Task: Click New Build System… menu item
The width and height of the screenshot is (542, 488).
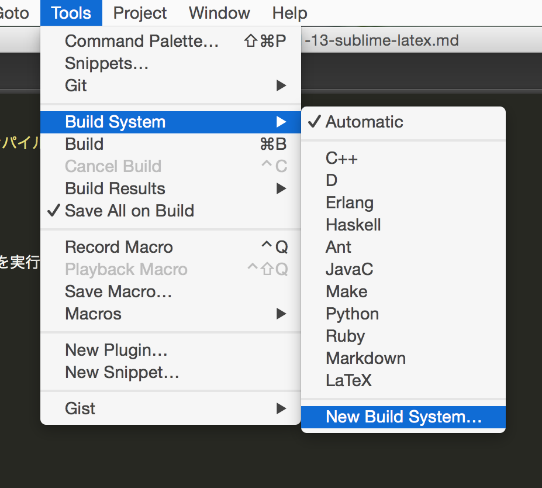Action: click(x=403, y=417)
